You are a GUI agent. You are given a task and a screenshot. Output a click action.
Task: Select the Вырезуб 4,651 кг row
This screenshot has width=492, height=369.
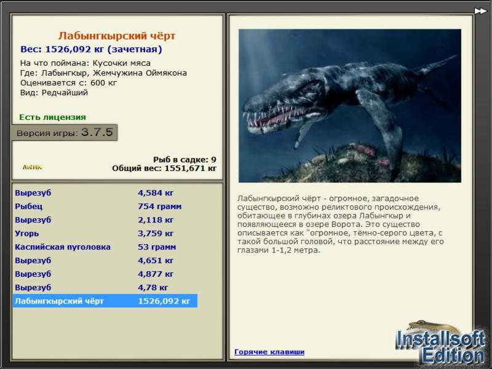coord(105,260)
